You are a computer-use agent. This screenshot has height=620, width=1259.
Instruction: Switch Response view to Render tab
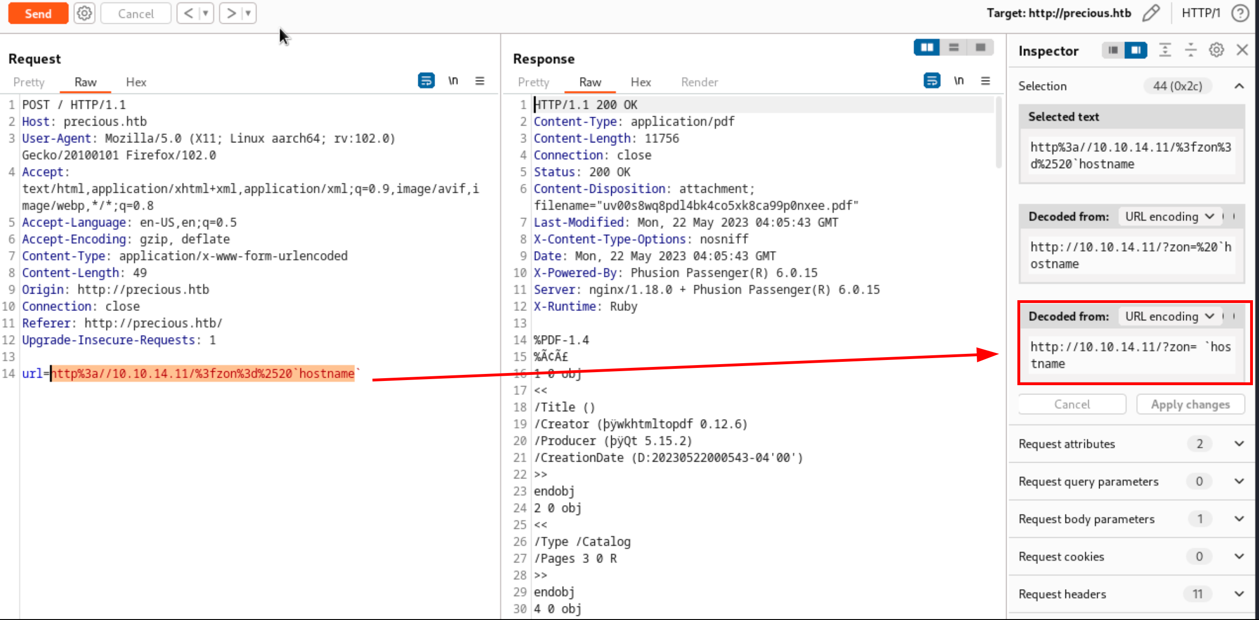click(x=700, y=82)
